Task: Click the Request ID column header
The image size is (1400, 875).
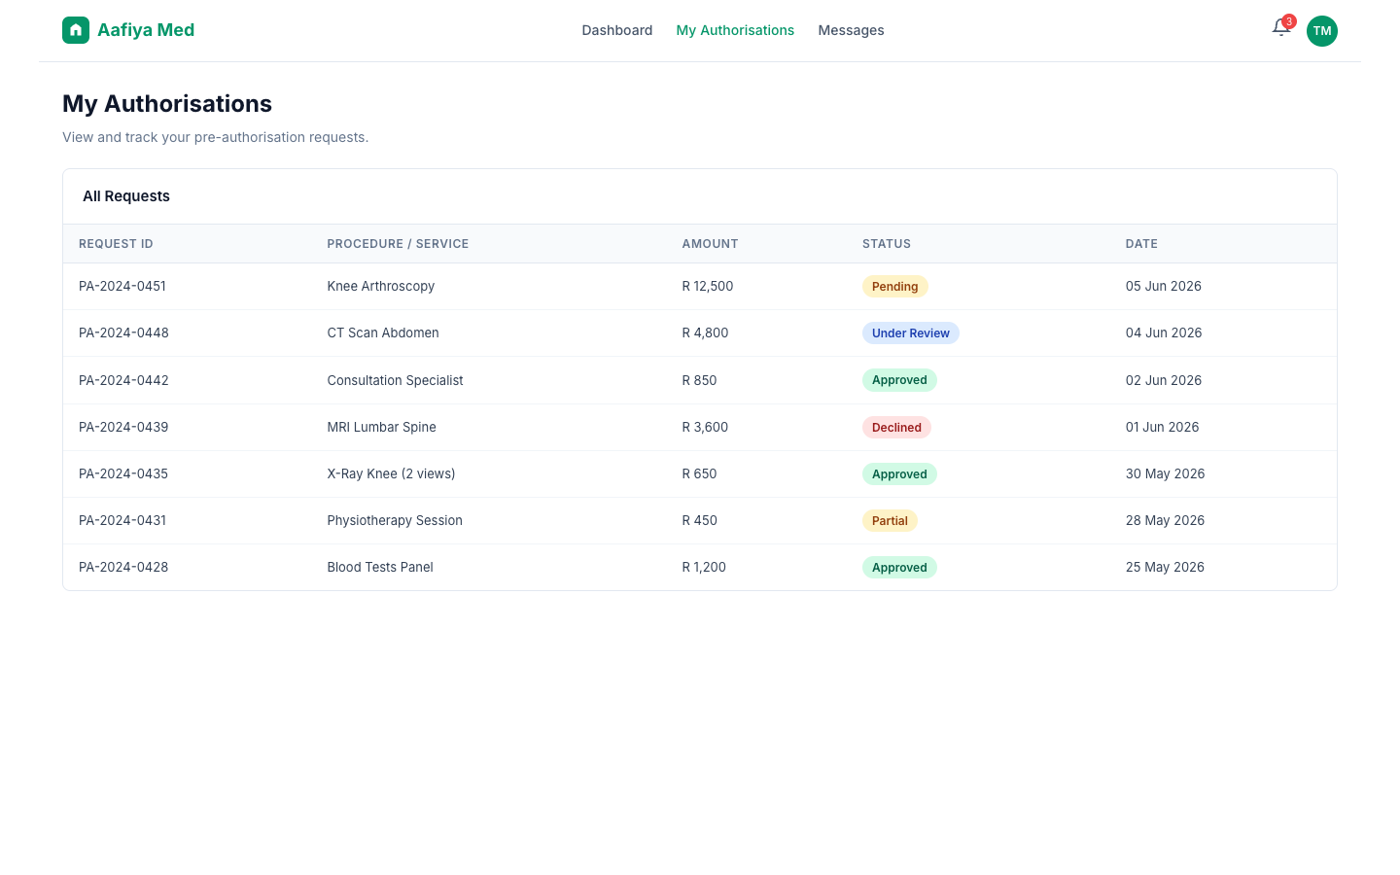Action: point(116,244)
